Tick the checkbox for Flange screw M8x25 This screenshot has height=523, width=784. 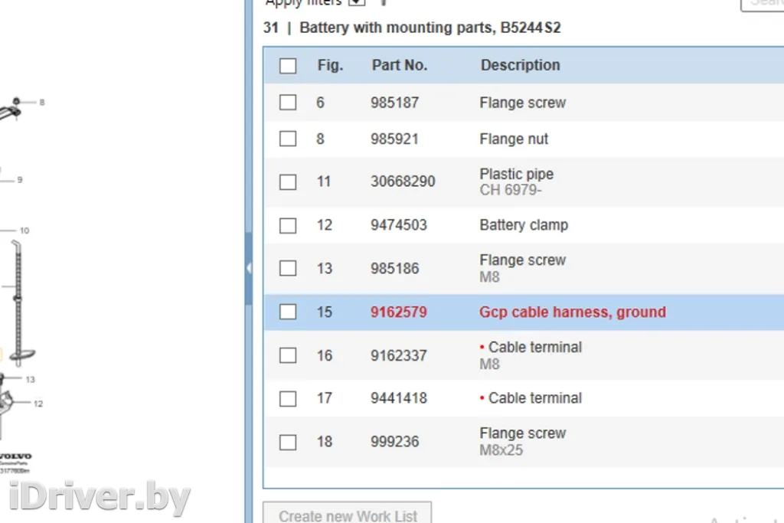(288, 442)
